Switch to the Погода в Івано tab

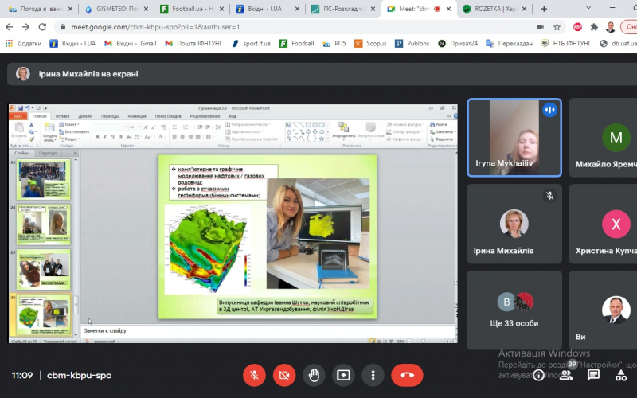tap(41, 9)
